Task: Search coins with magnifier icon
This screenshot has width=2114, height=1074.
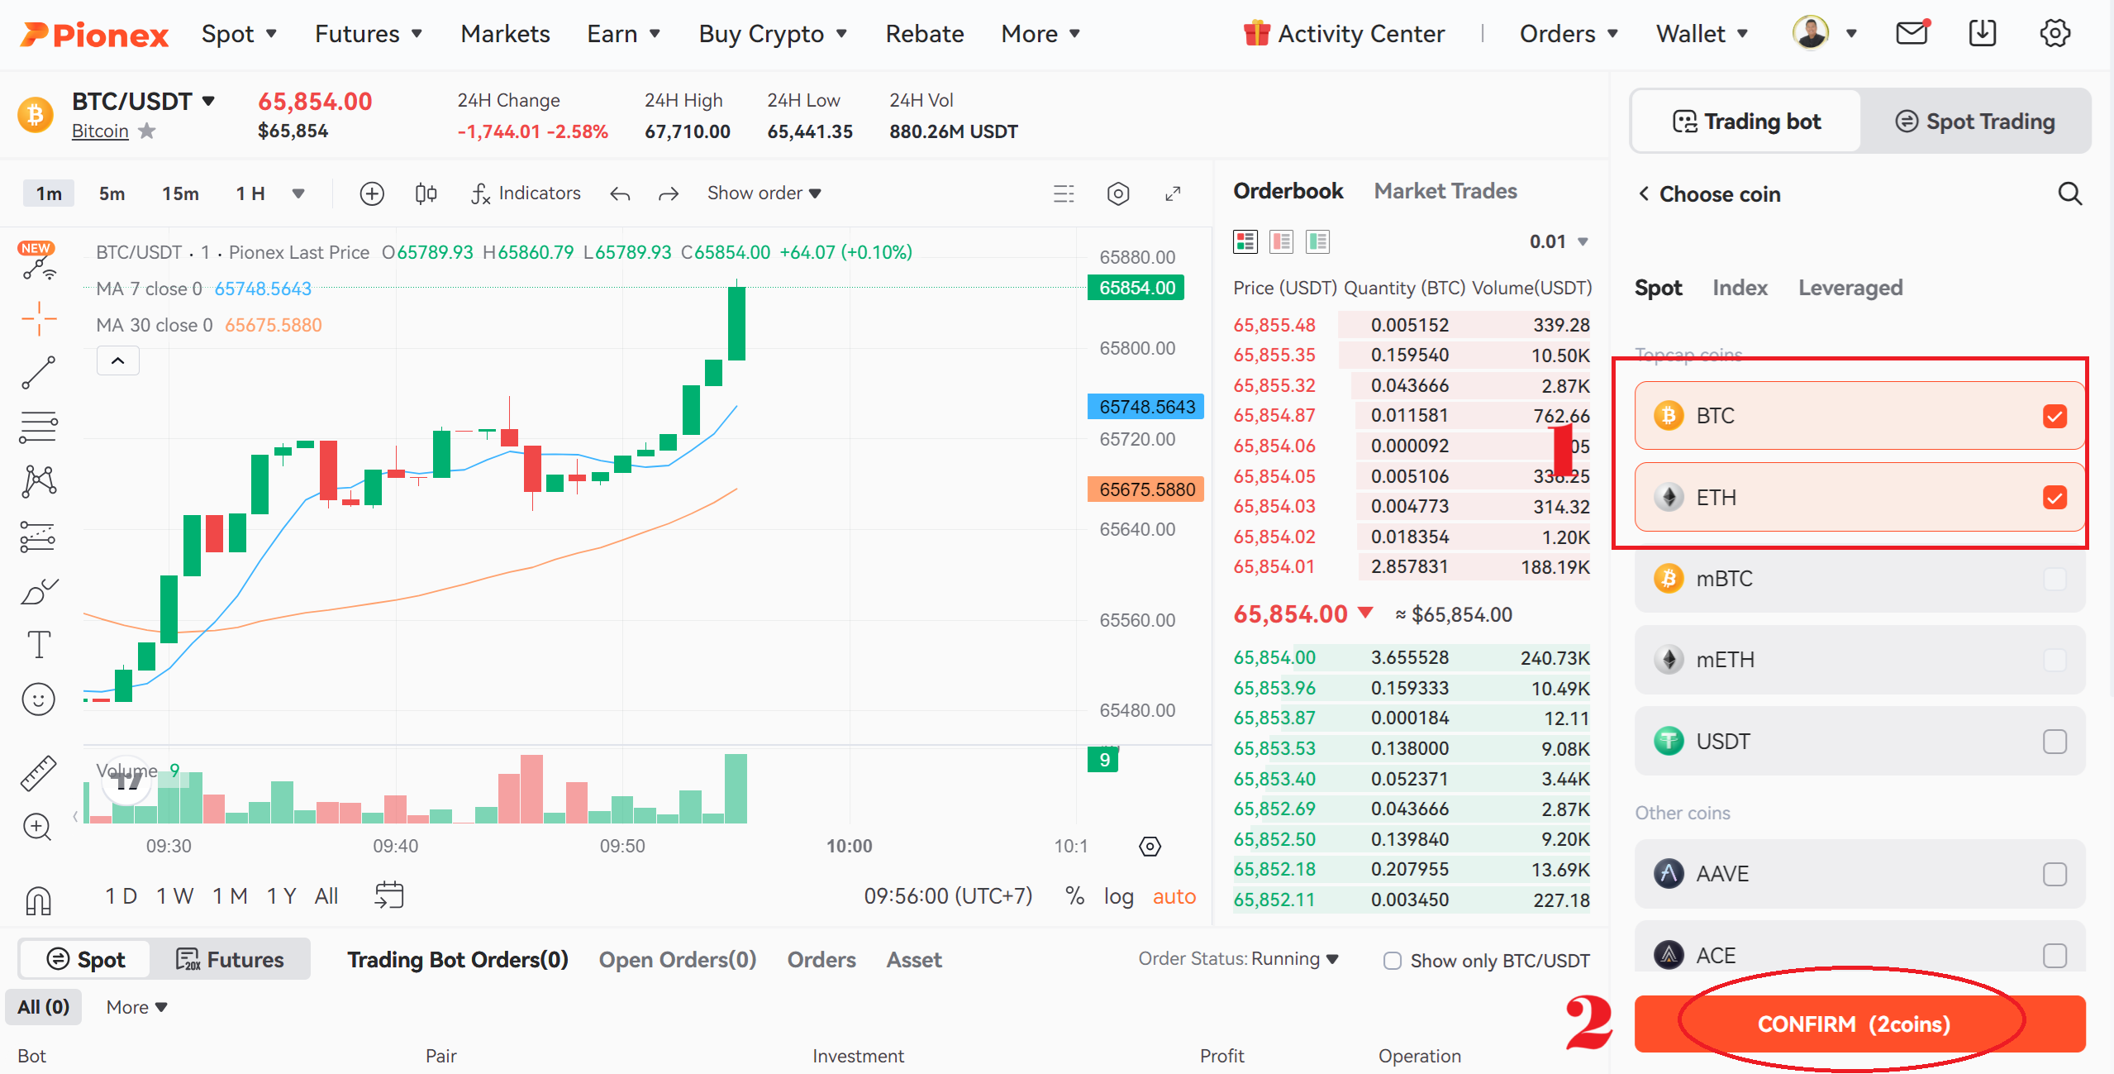Action: pos(2070,193)
